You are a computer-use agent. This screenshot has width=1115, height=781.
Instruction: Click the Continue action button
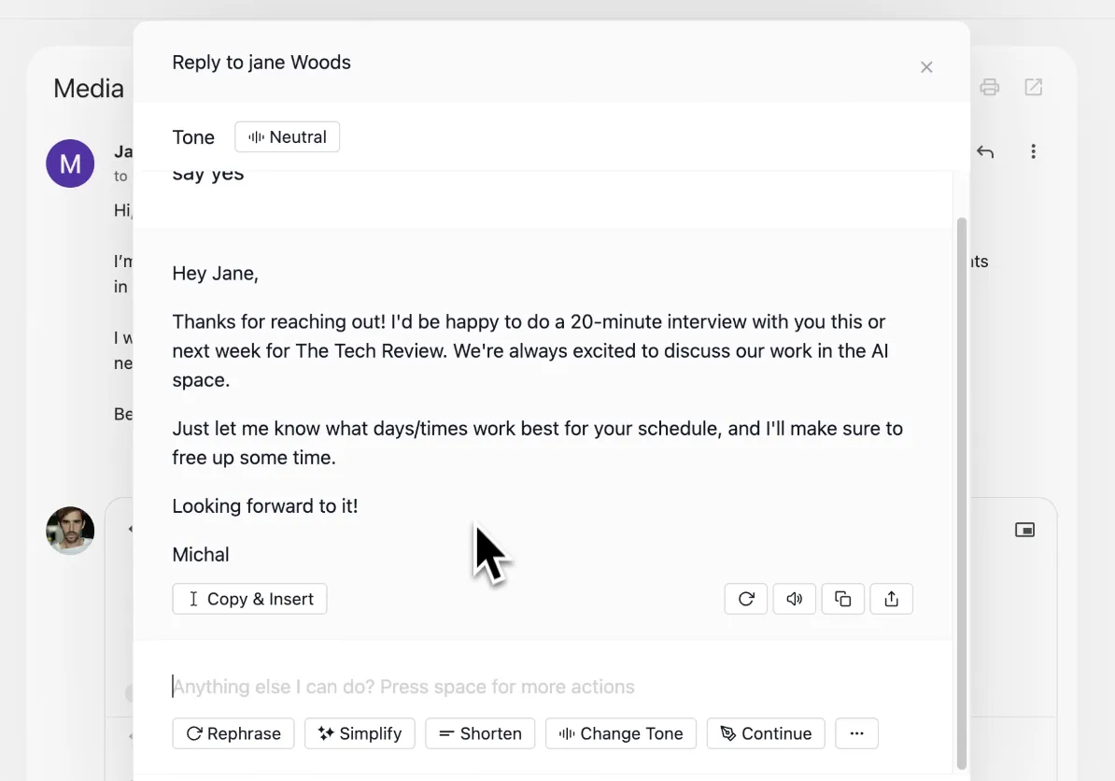pos(766,733)
